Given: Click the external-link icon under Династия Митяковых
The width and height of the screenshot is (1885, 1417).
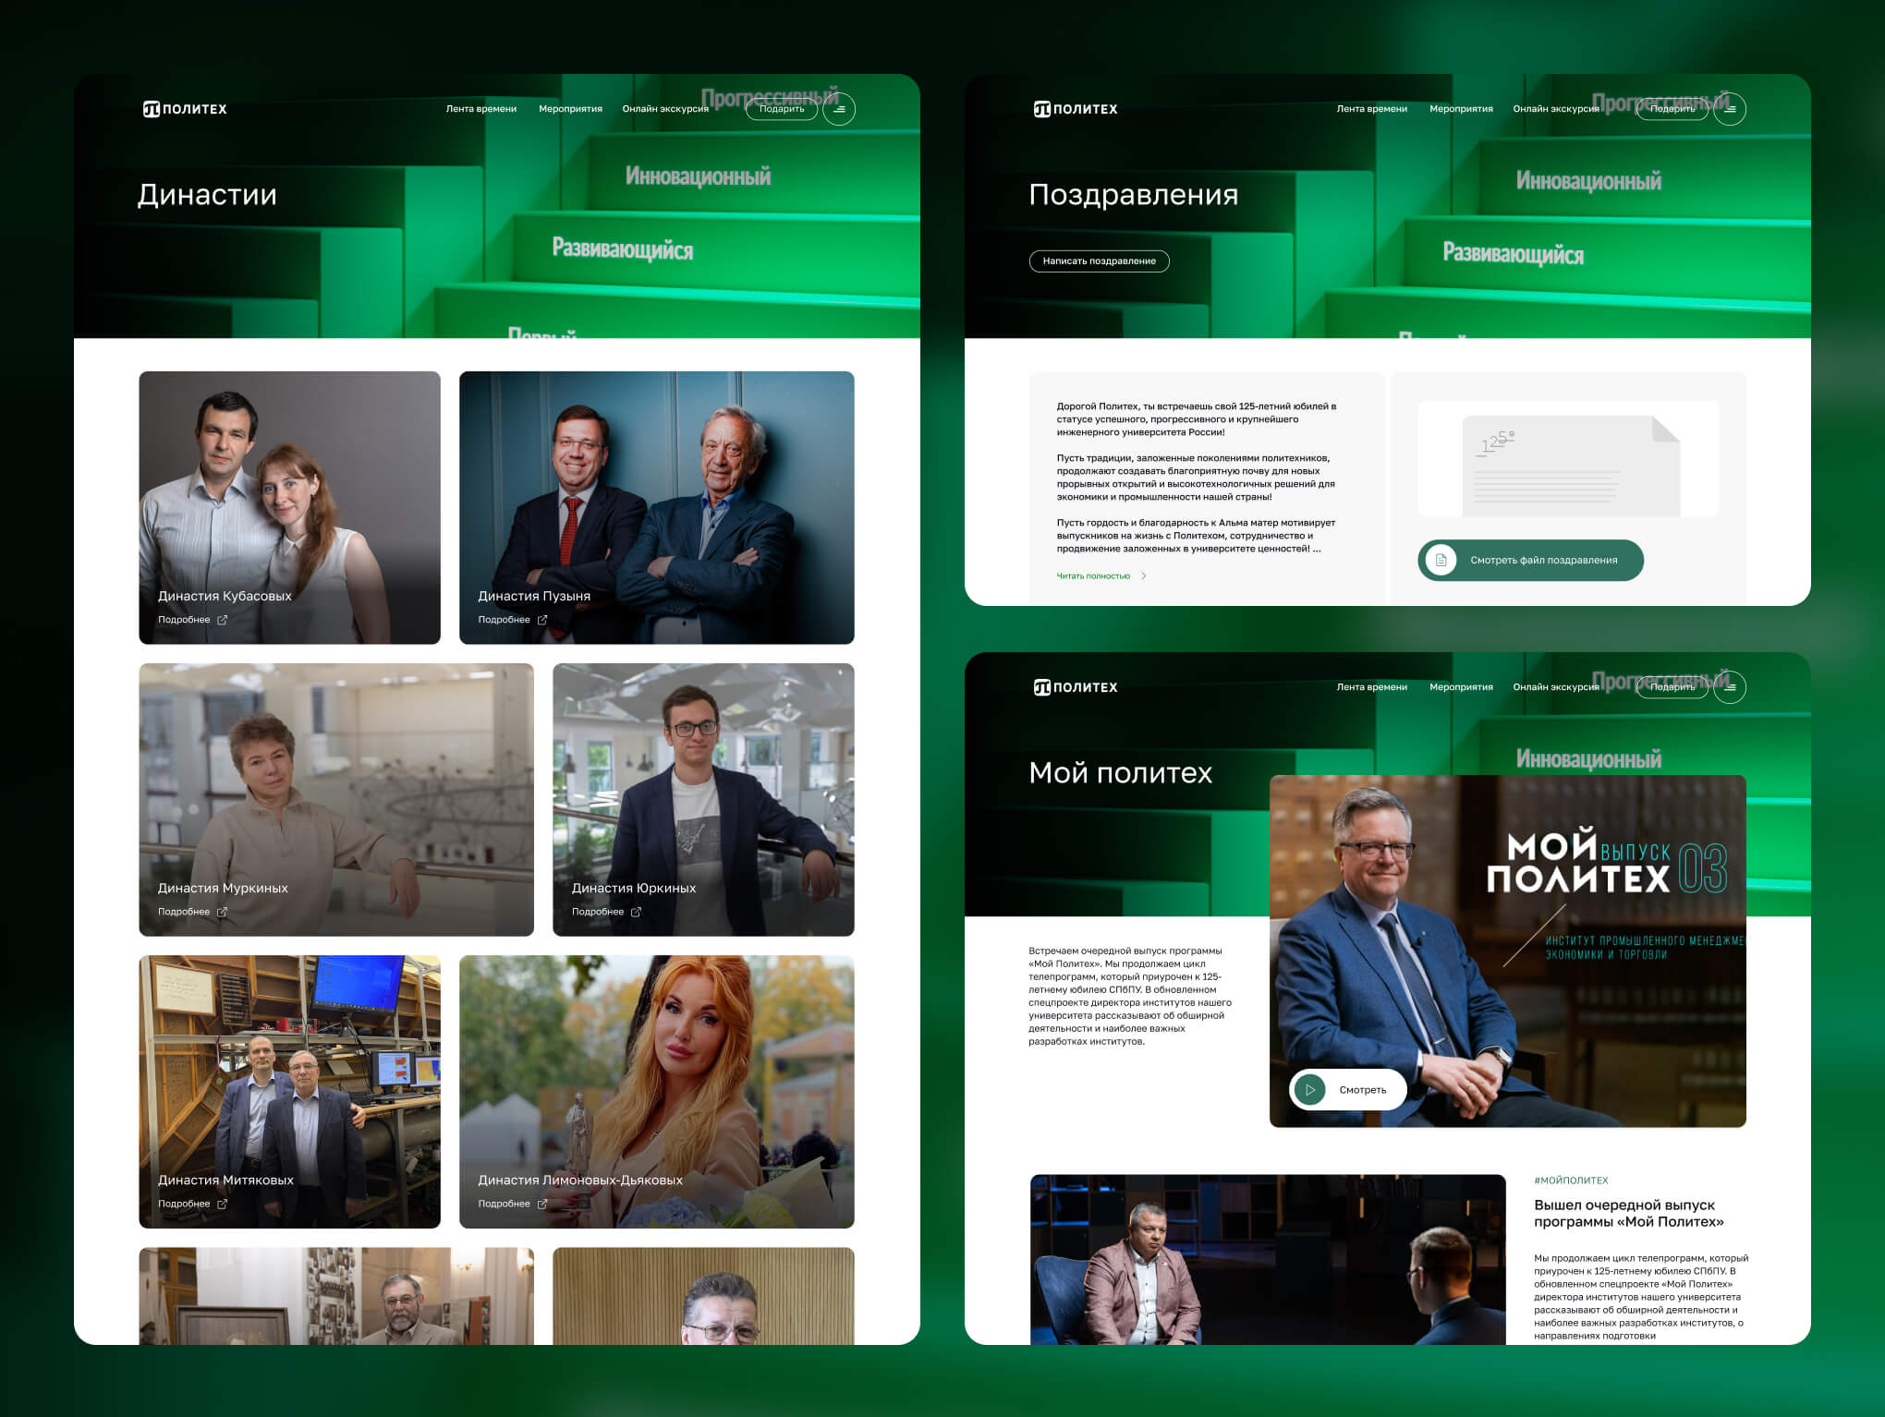Looking at the screenshot, I should coord(222,1204).
